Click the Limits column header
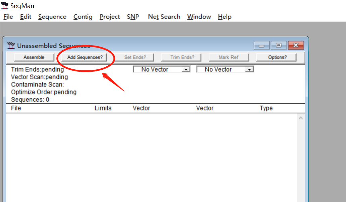Viewport: 346px width, 202px height. [103, 108]
